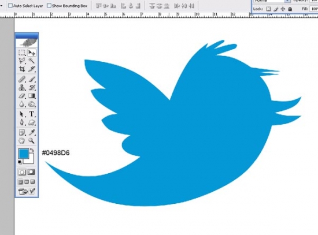Select the Healing Brush tool
Image resolution: width=318 pixels, height=235 pixels.
[x=22, y=79]
